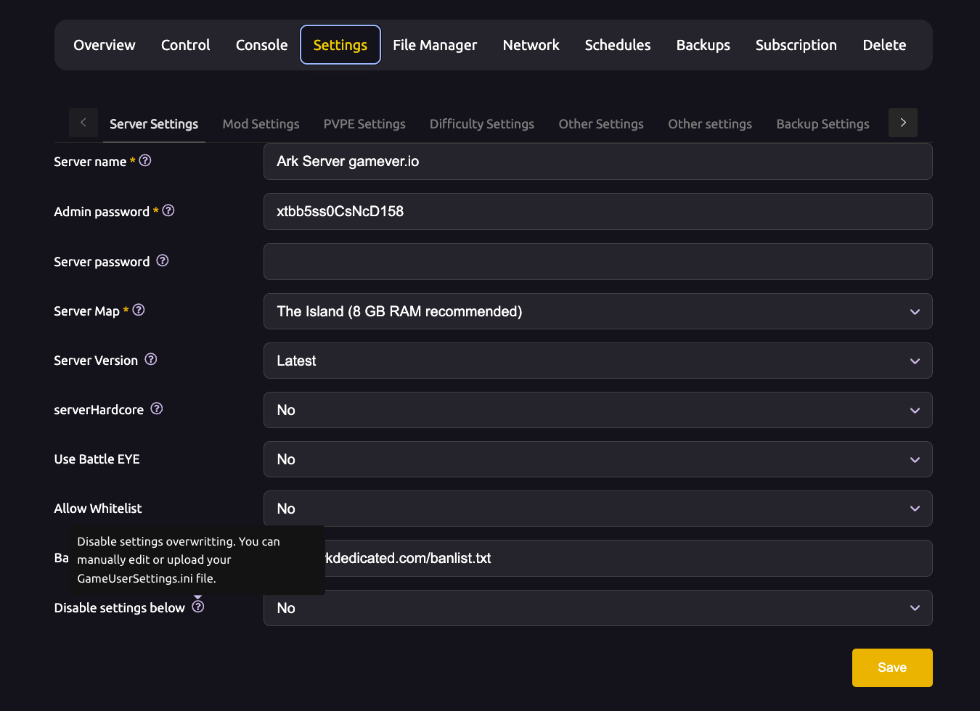980x711 pixels.
Task: Click the yellow Save button
Action: click(x=892, y=667)
